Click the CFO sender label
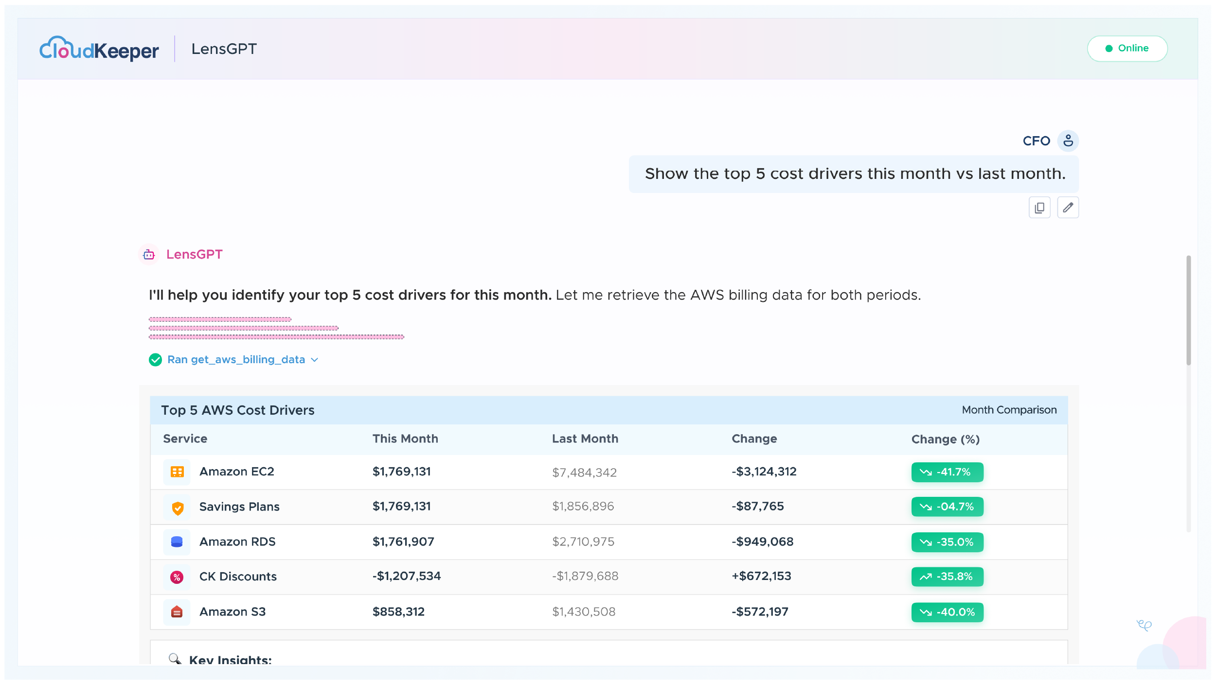 pos(1037,141)
